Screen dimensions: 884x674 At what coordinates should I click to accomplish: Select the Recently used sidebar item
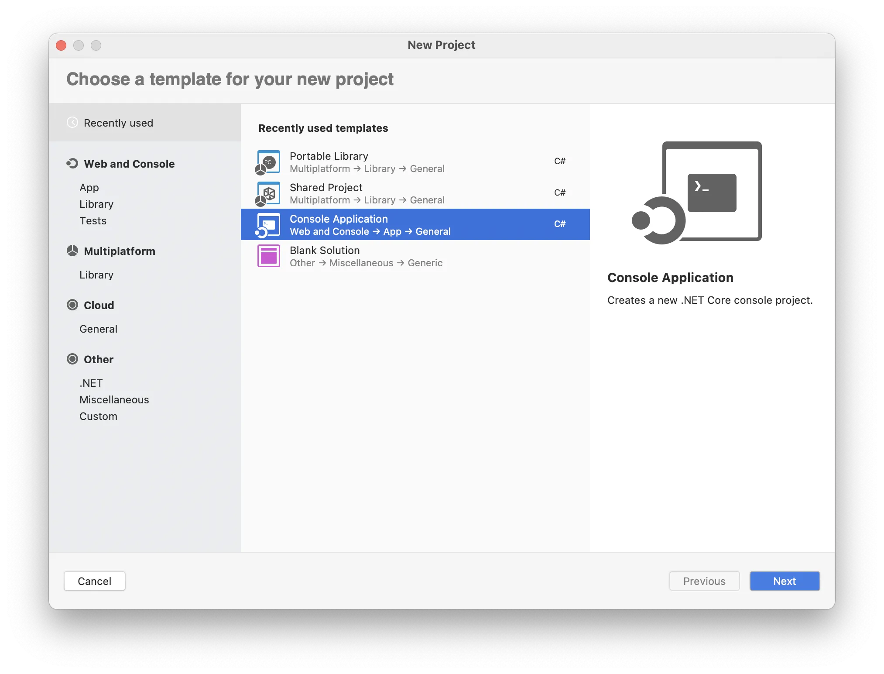145,123
